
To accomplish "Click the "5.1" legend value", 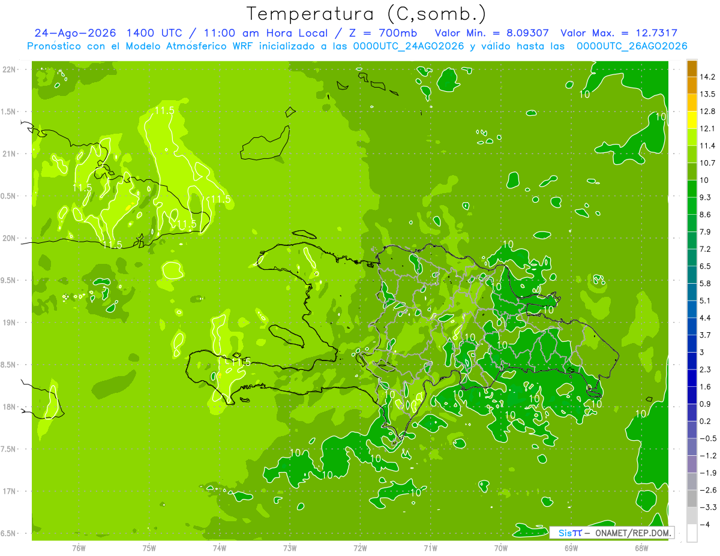I will pos(706,300).
